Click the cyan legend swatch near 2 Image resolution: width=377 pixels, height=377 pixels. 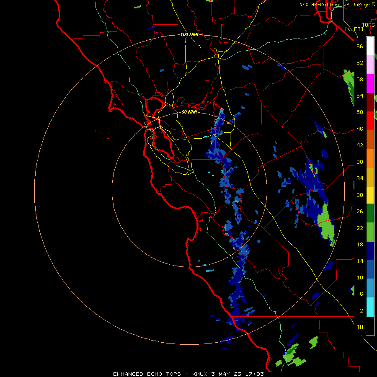click(x=370, y=307)
